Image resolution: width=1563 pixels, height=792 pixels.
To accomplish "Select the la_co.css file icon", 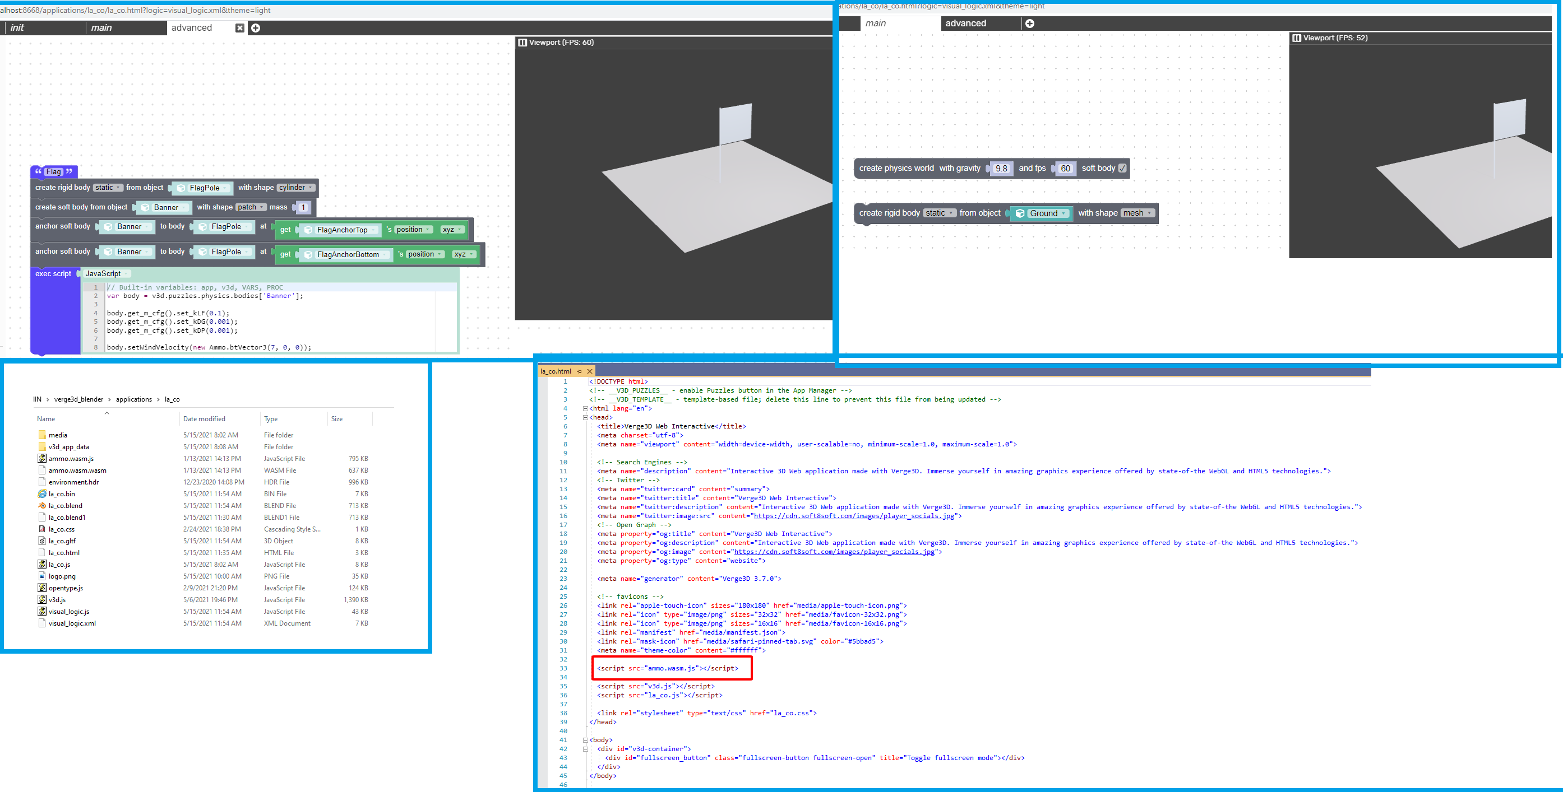I will 42,529.
